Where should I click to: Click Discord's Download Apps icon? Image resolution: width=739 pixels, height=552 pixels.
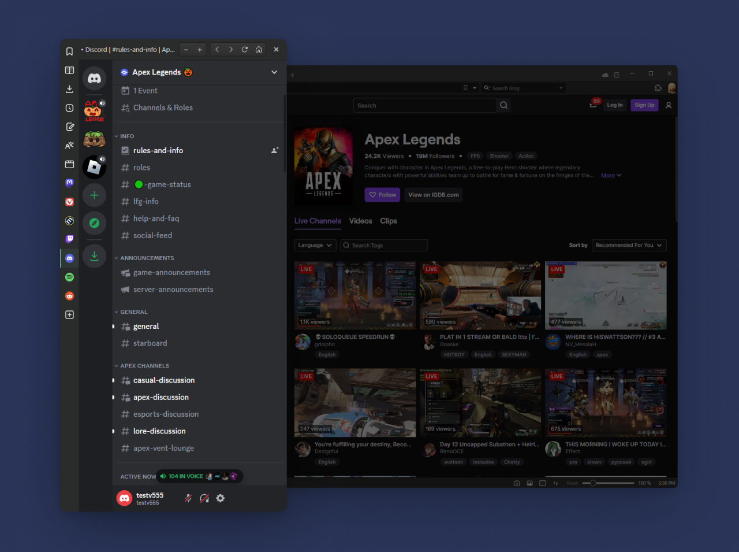[x=94, y=256]
